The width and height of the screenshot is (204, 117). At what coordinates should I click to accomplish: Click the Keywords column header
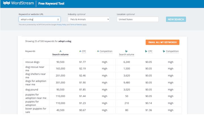pyautogui.click(x=30, y=51)
